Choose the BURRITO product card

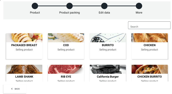coord(108,46)
